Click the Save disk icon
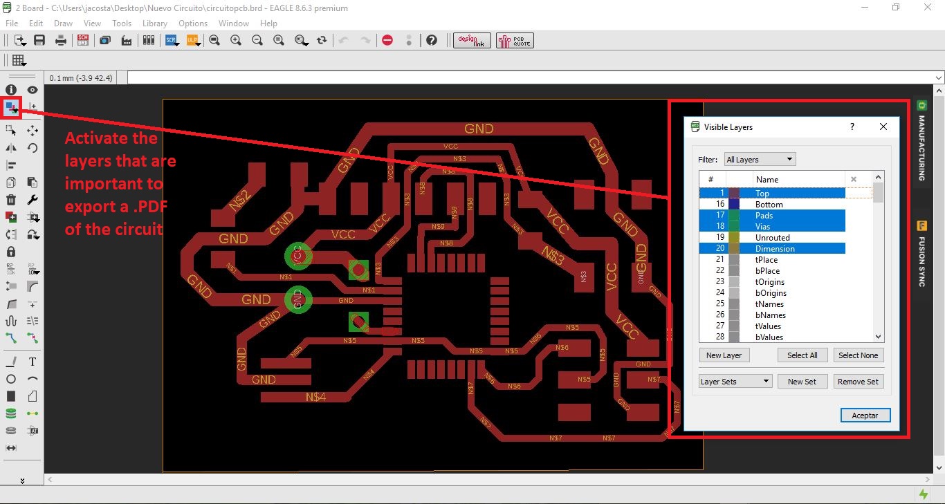Viewport: 945px width, 504px height. point(39,41)
